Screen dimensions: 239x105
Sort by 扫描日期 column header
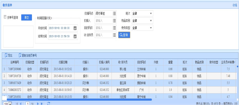click(63, 62)
